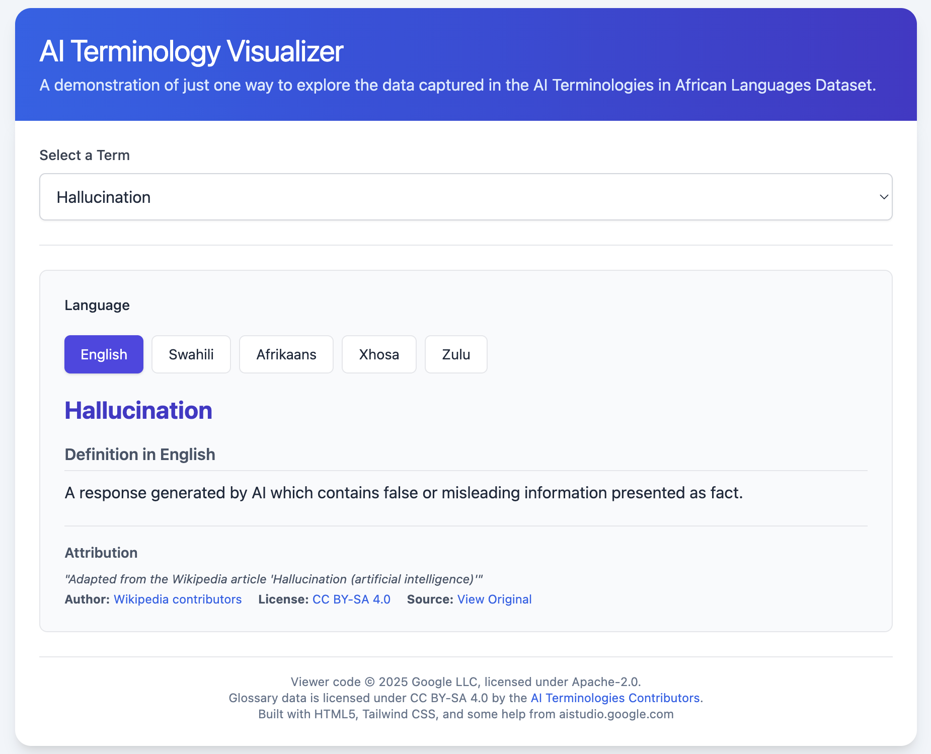
Task: Open the AI Terminologies Contributors link
Action: click(616, 698)
